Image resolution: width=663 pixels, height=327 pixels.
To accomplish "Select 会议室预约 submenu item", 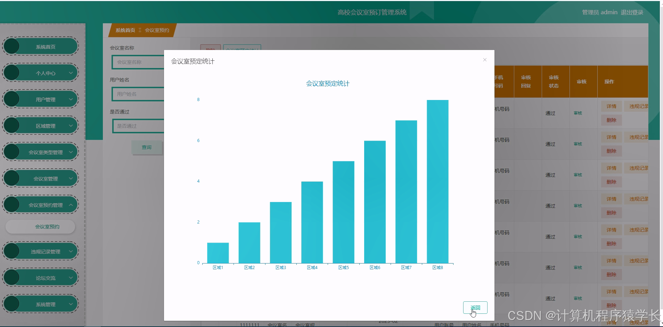I will click(40, 227).
